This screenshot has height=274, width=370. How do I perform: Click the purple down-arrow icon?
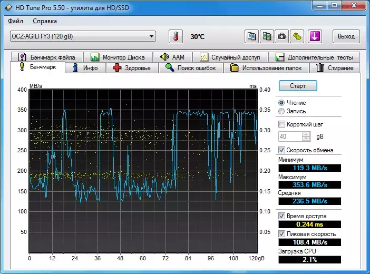point(315,36)
